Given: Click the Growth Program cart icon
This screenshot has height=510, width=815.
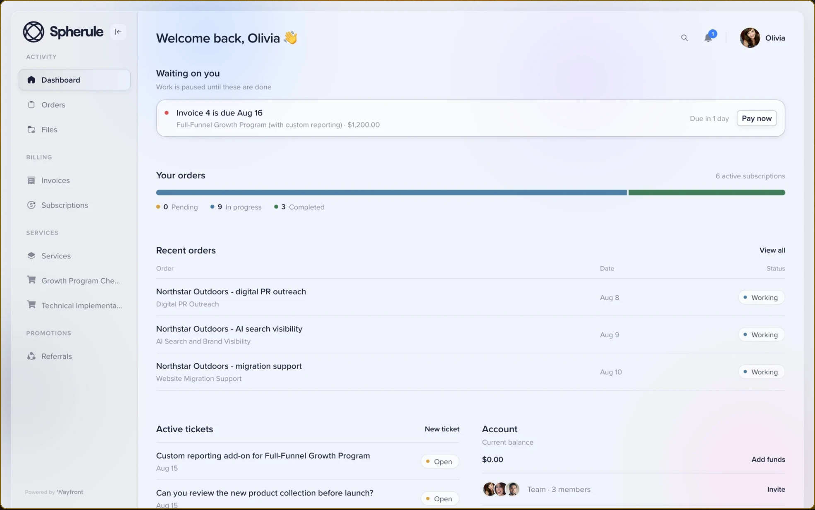Looking at the screenshot, I should pyautogui.click(x=31, y=280).
